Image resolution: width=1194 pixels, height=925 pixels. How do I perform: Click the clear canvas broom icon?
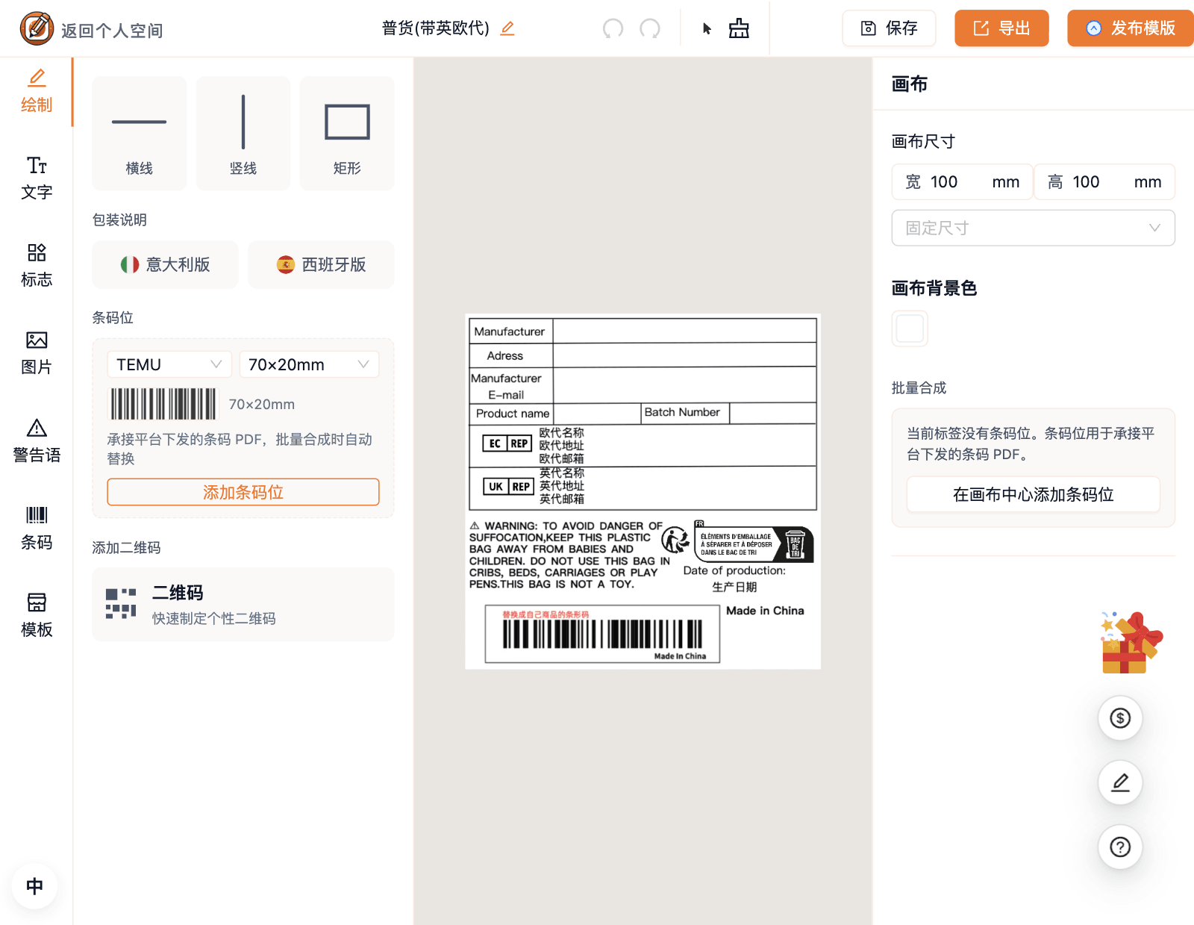pyautogui.click(x=739, y=28)
